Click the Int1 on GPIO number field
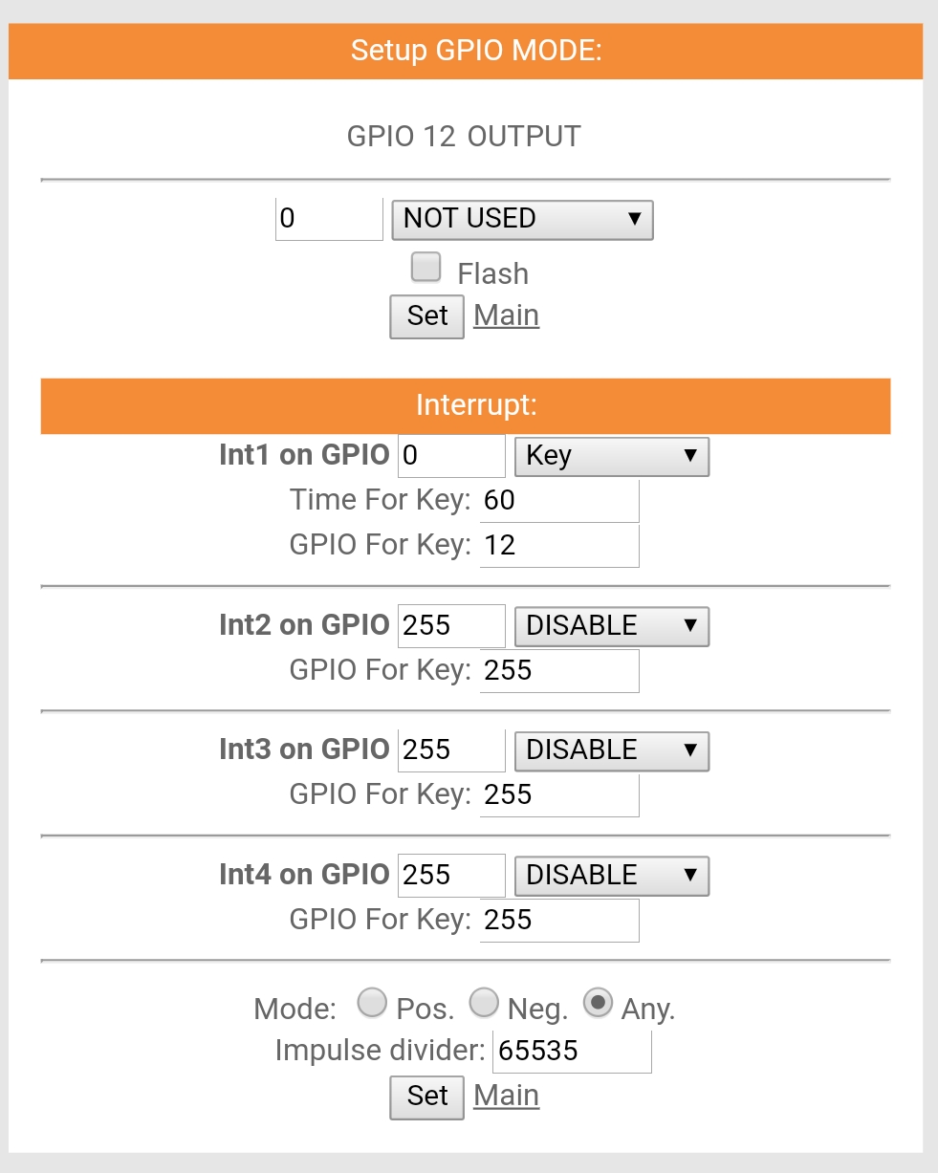Screen dimensions: 938x1173 (x=450, y=456)
